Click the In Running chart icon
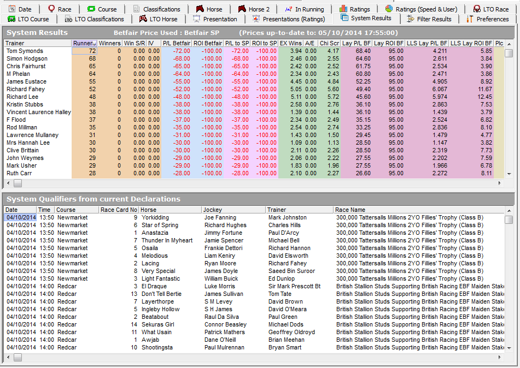The width and height of the screenshot is (520, 368). (289, 9)
